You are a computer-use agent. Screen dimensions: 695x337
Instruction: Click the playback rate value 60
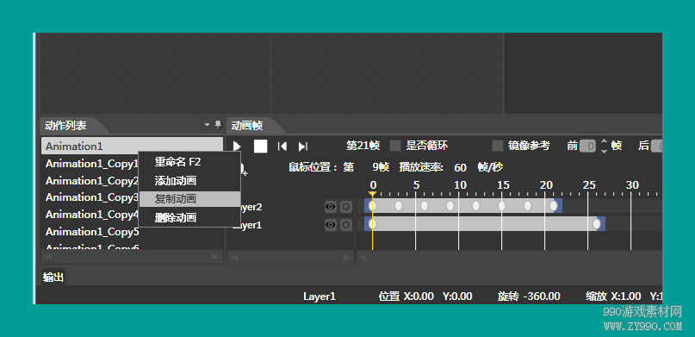(461, 167)
